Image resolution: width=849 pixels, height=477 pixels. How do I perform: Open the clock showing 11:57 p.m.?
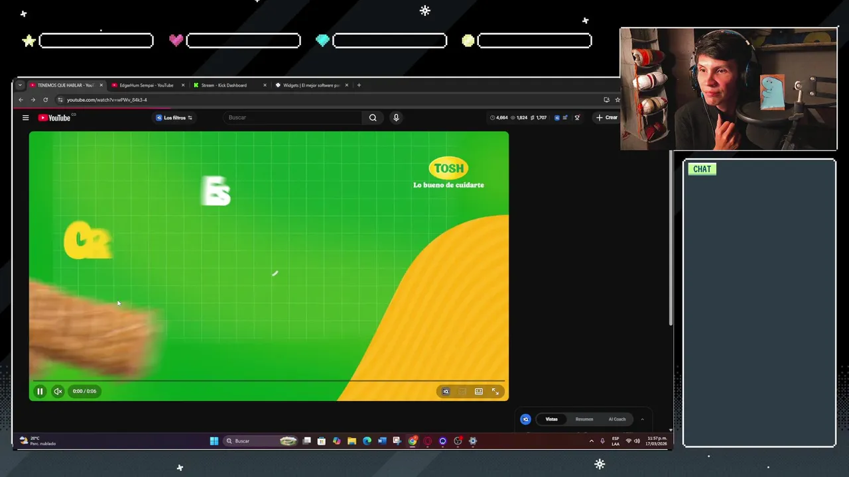(657, 441)
